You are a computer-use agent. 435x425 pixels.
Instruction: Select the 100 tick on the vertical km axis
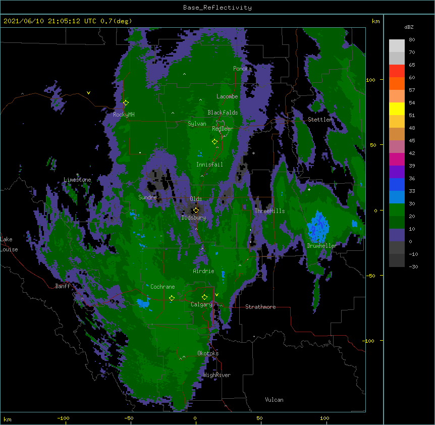370,80
